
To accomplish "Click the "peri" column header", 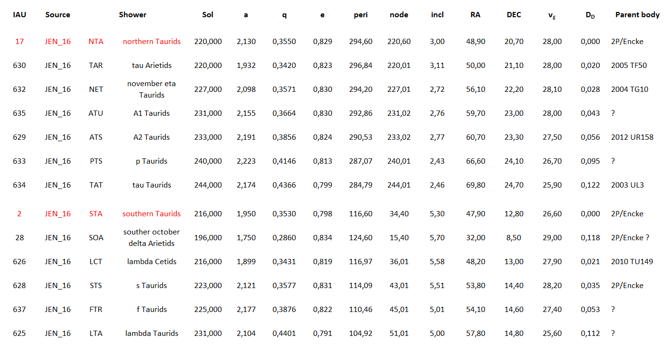I will (360, 15).
